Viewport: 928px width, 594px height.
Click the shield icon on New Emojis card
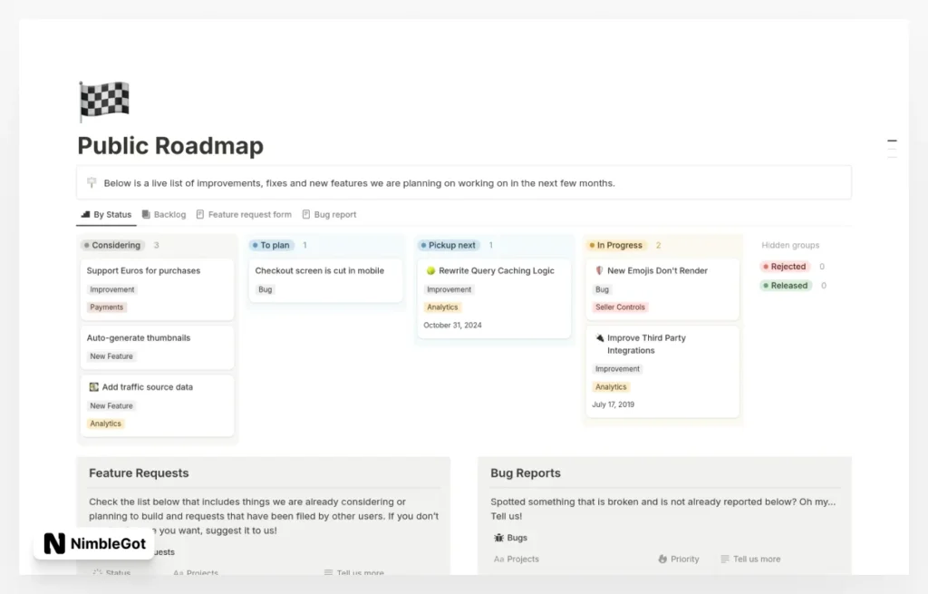tap(599, 271)
